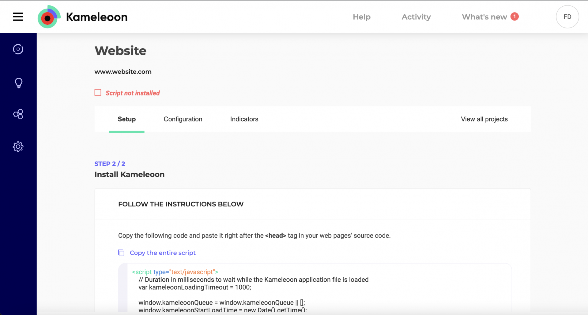Switch to the Indicators tab
The width and height of the screenshot is (588, 315).
(x=244, y=119)
